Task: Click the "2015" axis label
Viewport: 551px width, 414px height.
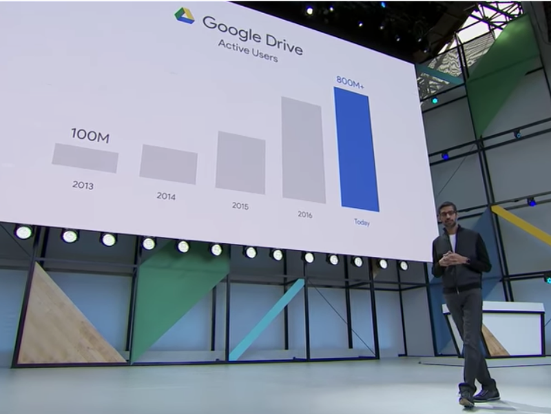Action: coord(240,206)
